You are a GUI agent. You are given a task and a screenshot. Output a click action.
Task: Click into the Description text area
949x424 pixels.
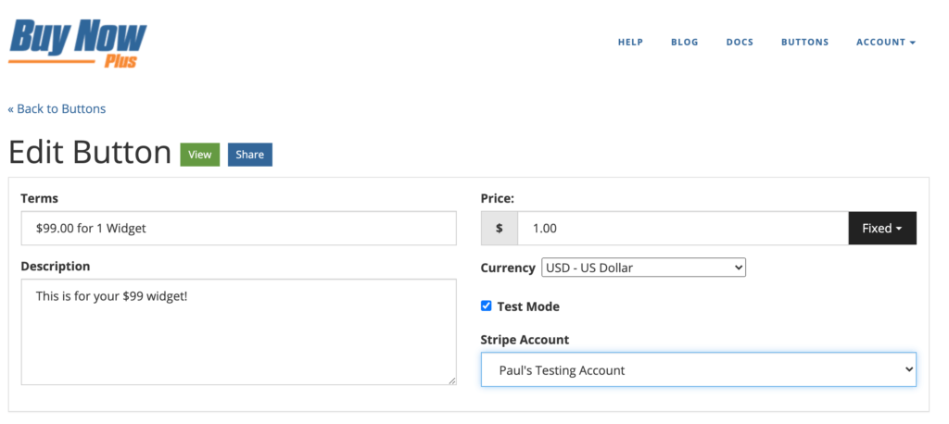(238, 331)
